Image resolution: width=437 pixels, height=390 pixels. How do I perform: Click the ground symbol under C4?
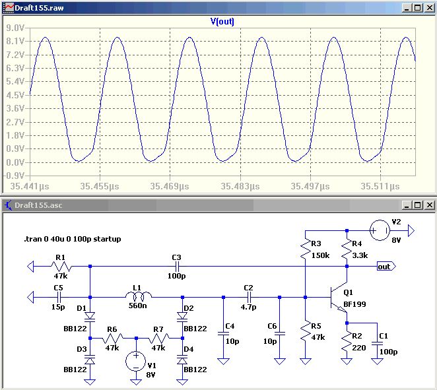[x=223, y=362]
